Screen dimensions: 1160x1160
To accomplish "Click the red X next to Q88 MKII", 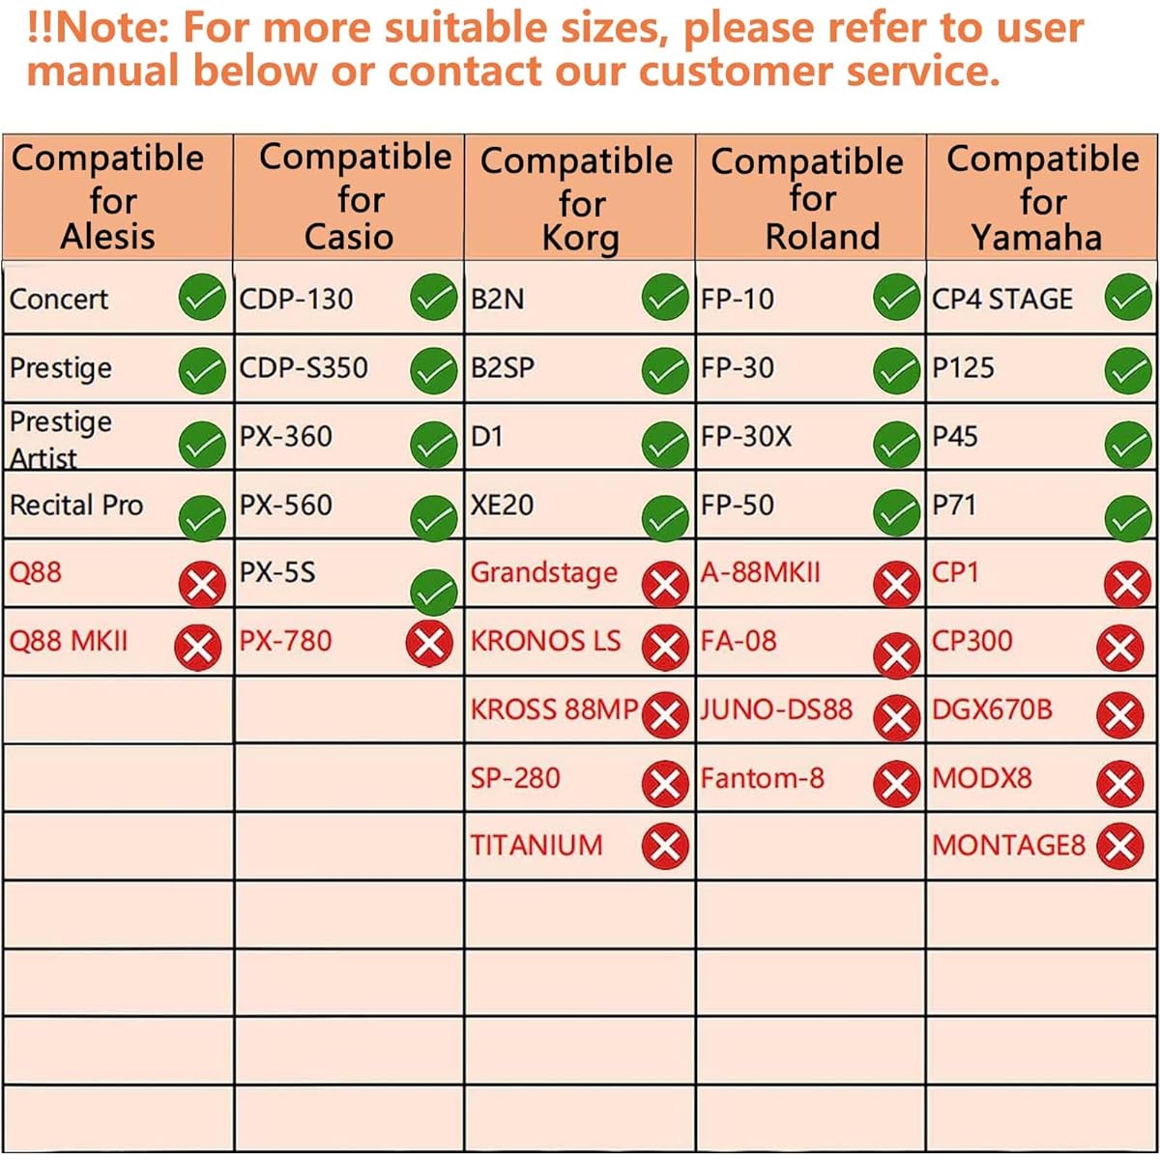I will coord(197,647).
